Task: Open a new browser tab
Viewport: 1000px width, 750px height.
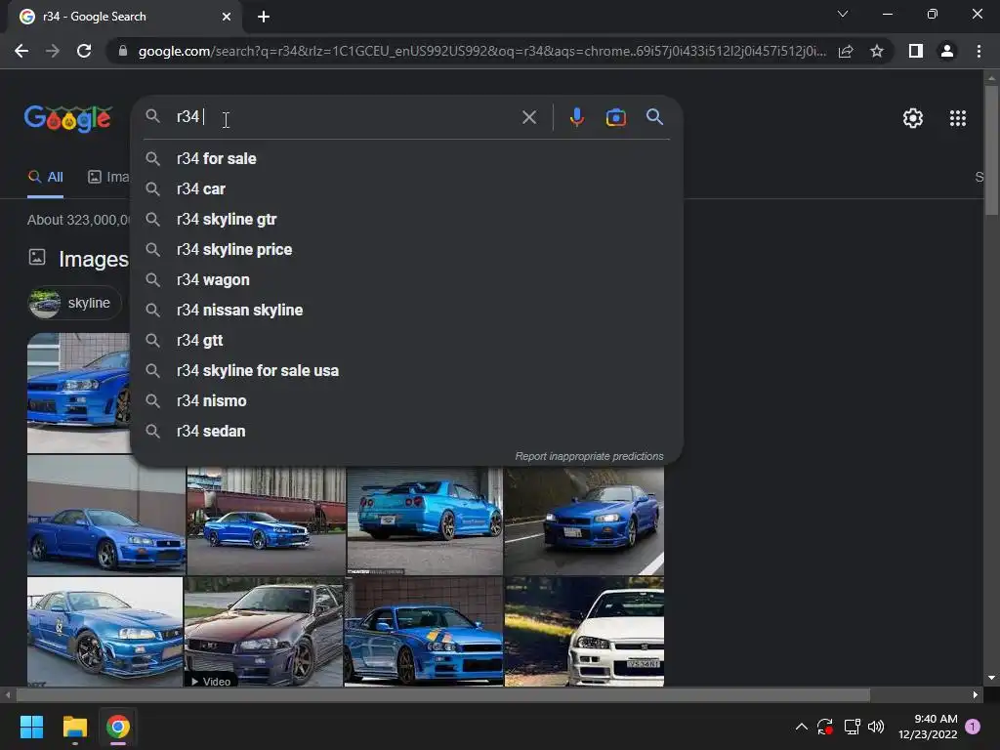Action: point(264,17)
